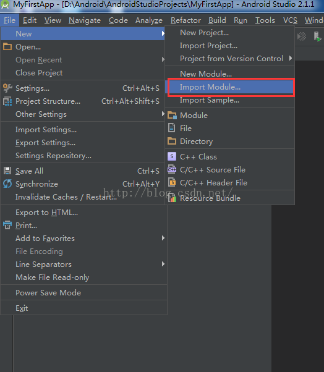
Task: Click the File document icon in submenu
Action: pyautogui.click(x=172, y=128)
